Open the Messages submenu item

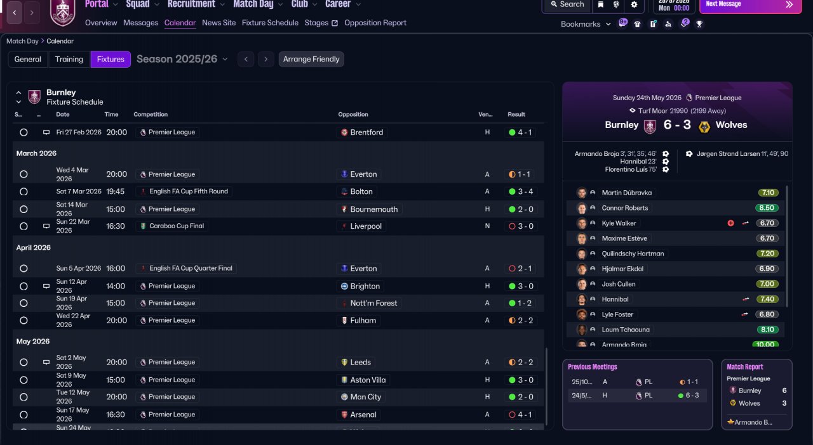141,23
